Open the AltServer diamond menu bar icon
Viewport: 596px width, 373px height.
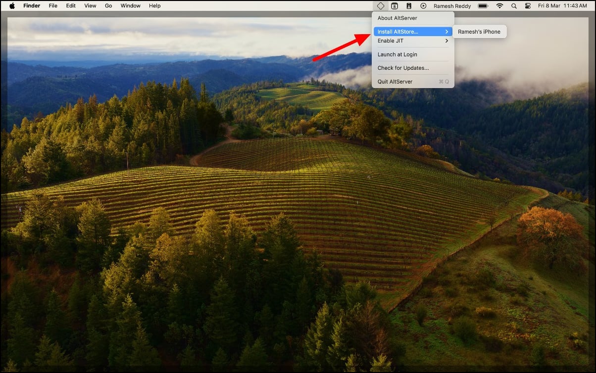tap(380, 5)
